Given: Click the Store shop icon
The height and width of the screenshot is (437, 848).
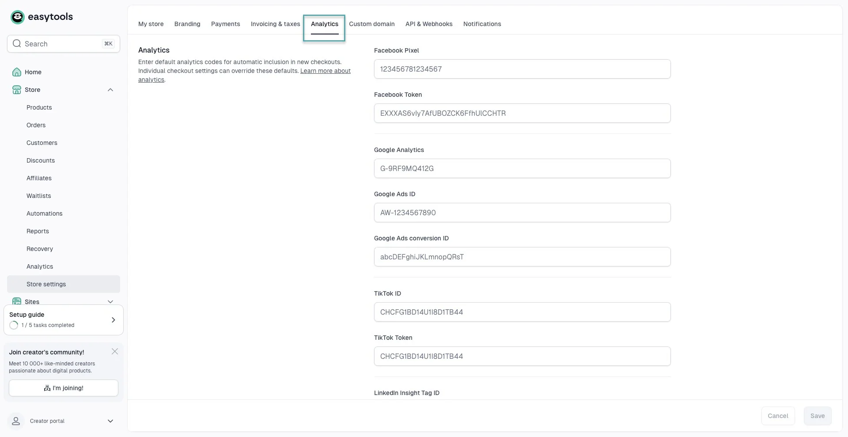Looking at the screenshot, I should point(17,90).
